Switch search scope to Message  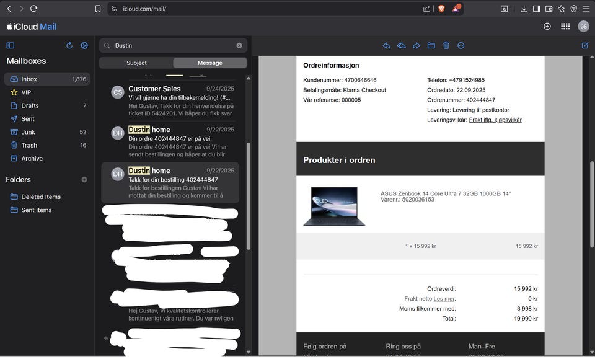210,63
